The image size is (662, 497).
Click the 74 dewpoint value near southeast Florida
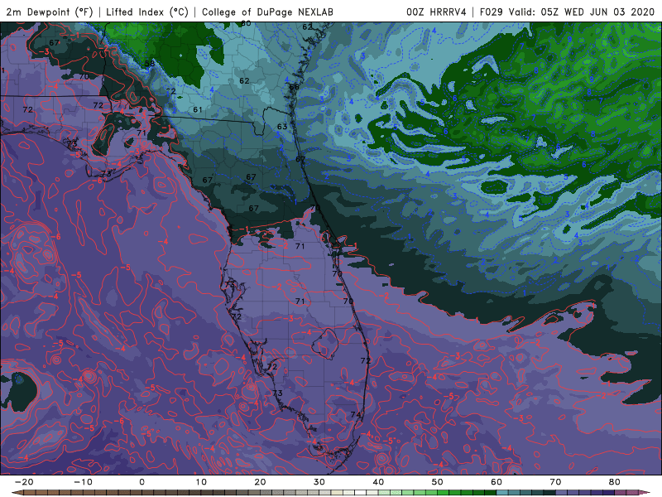click(x=356, y=415)
